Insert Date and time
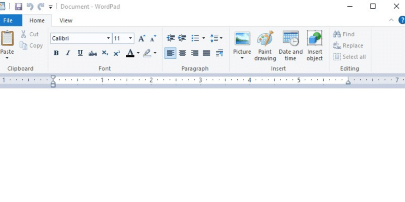 [x=291, y=46]
